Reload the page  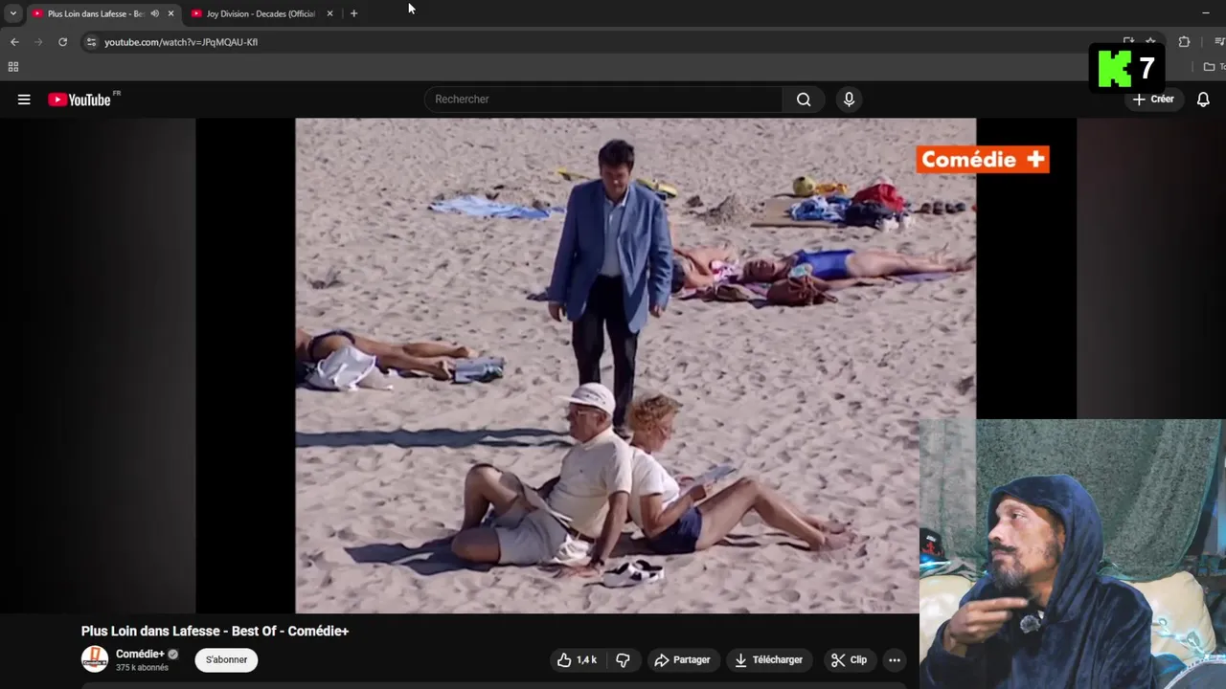62,42
